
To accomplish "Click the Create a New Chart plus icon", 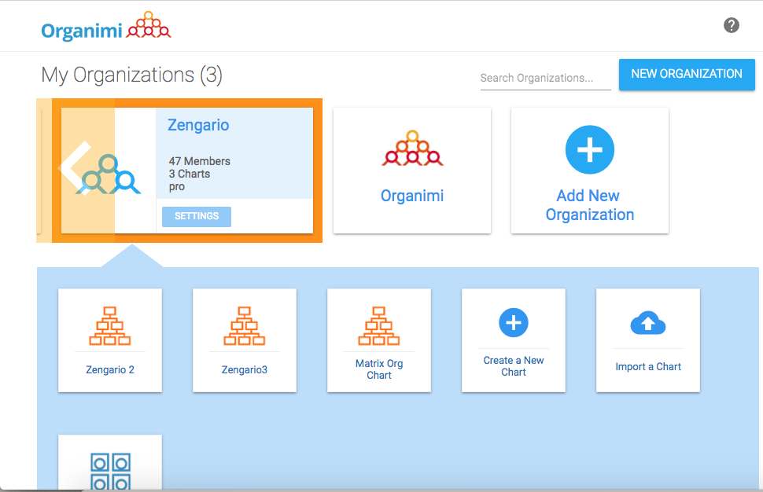I will coord(514,322).
